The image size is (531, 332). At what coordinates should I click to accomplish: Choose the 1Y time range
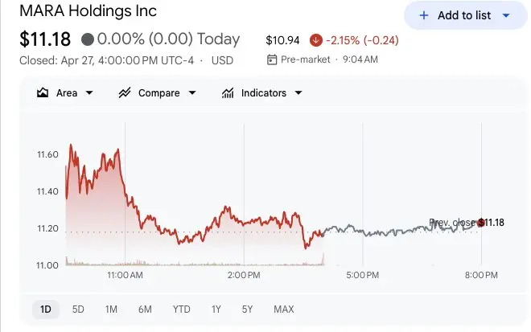click(x=216, y=309)
